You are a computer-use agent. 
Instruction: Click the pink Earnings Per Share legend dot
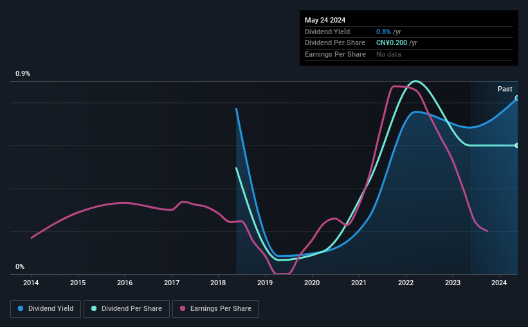[x=183, y=308]
